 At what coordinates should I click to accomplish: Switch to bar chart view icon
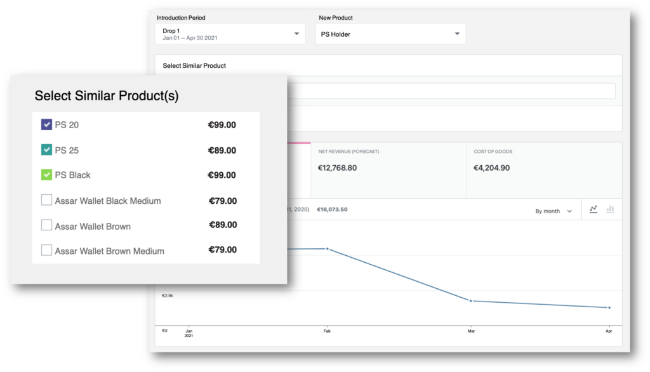tap(610, 209)
